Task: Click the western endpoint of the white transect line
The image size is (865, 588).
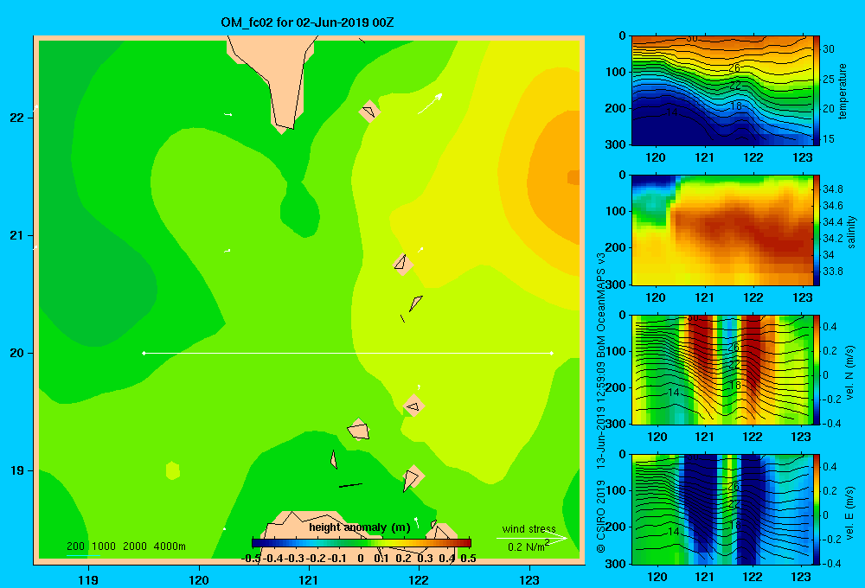Action: tap(144, 353)
